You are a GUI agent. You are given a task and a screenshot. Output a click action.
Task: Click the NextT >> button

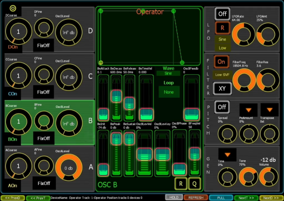[x=246, y=198]
